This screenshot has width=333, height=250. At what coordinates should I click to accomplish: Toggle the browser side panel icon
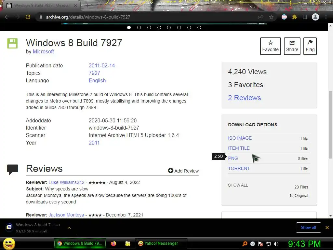(305, 17)
